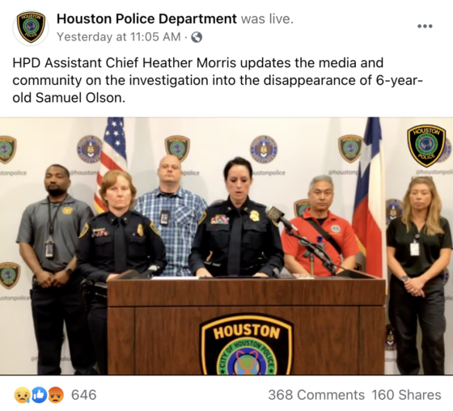Click the thumbs-up like reaction icon
Viewport: 453px width, 411px height.
(39, 395)
